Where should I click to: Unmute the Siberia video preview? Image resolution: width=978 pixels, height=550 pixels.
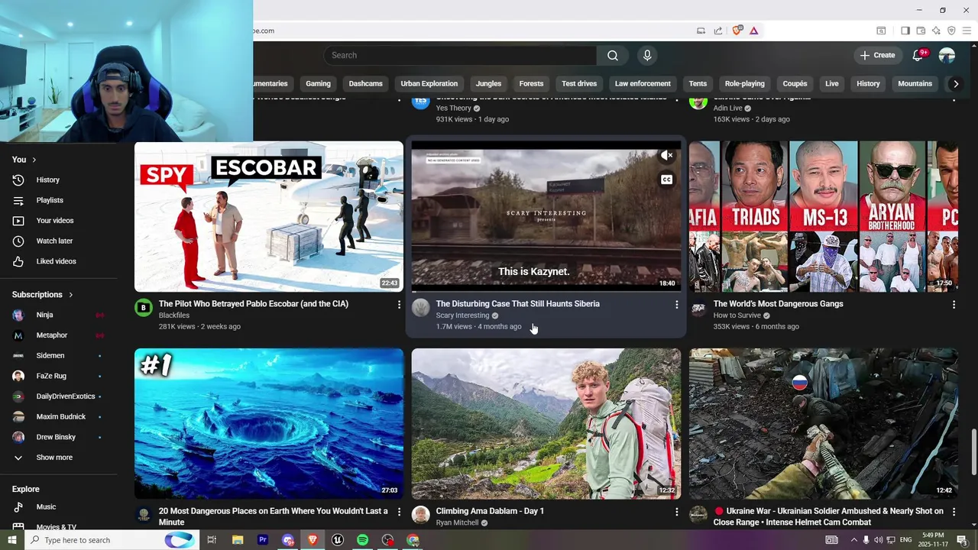coord(667,156)
